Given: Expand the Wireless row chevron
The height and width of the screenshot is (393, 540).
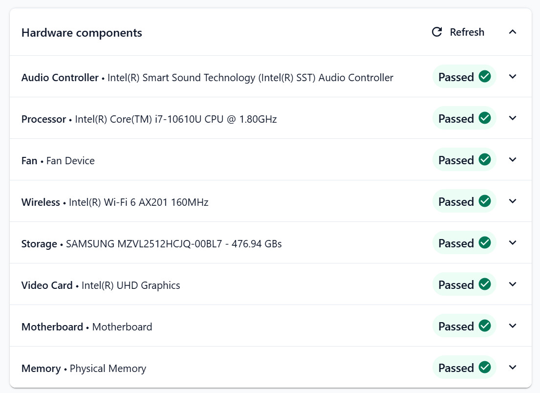Looking at the screenshot, I should [512, 201].
